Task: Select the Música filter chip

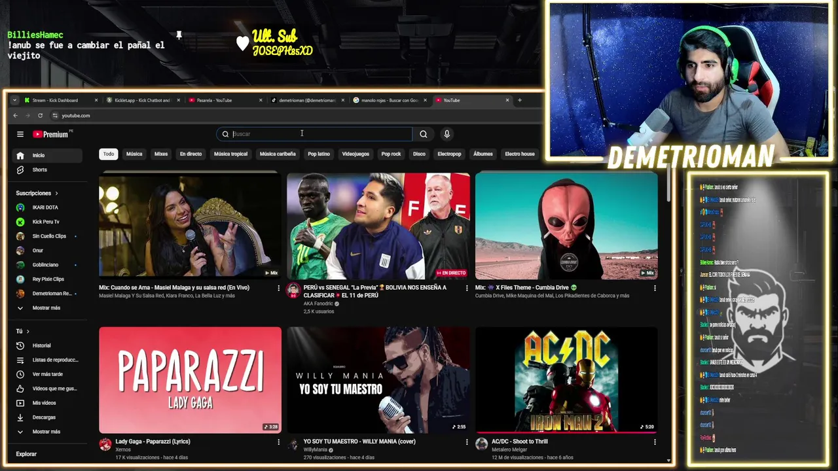Action: coord(134,154)
